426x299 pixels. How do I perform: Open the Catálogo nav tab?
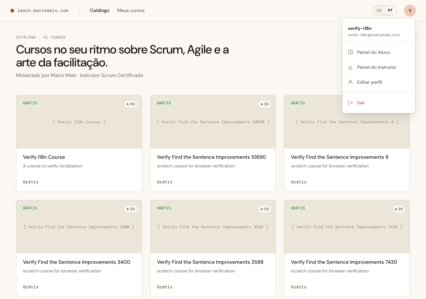[100, 11]
